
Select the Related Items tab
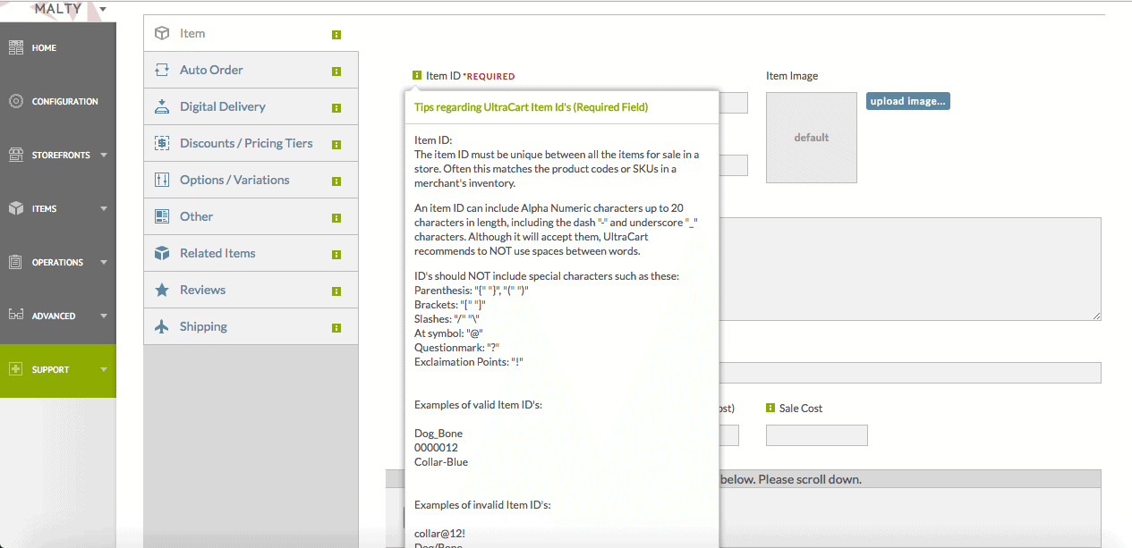pos(251,253)
